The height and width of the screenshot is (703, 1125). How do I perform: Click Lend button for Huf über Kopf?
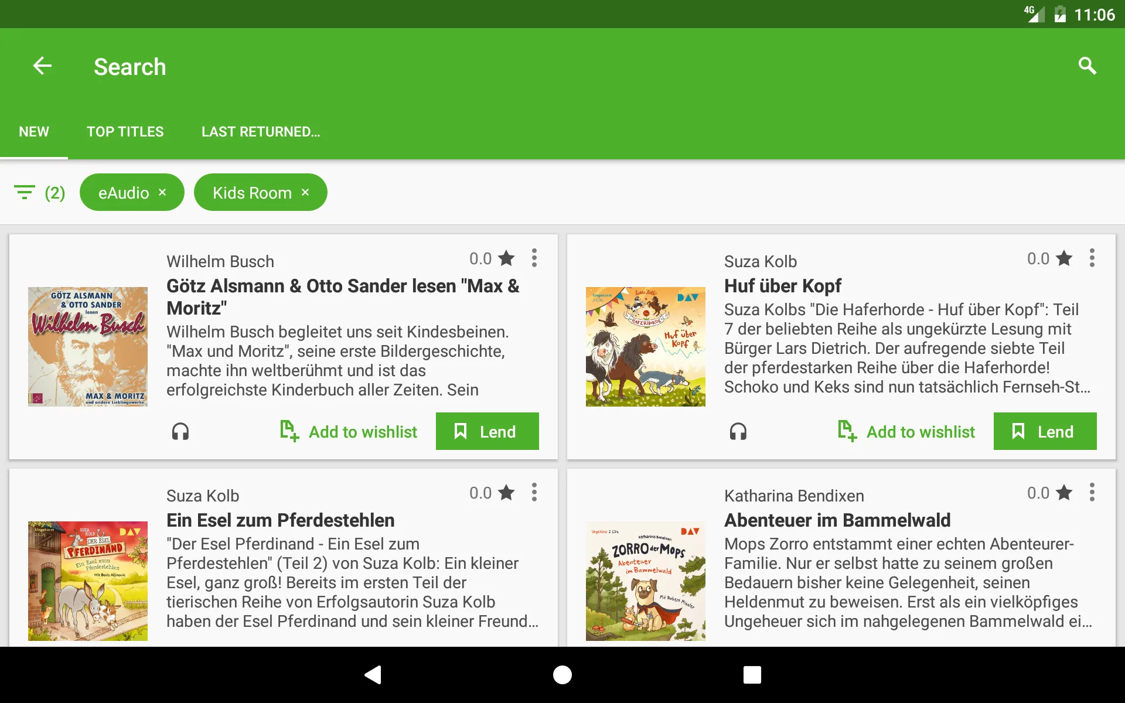click(x=1046, y=431)
